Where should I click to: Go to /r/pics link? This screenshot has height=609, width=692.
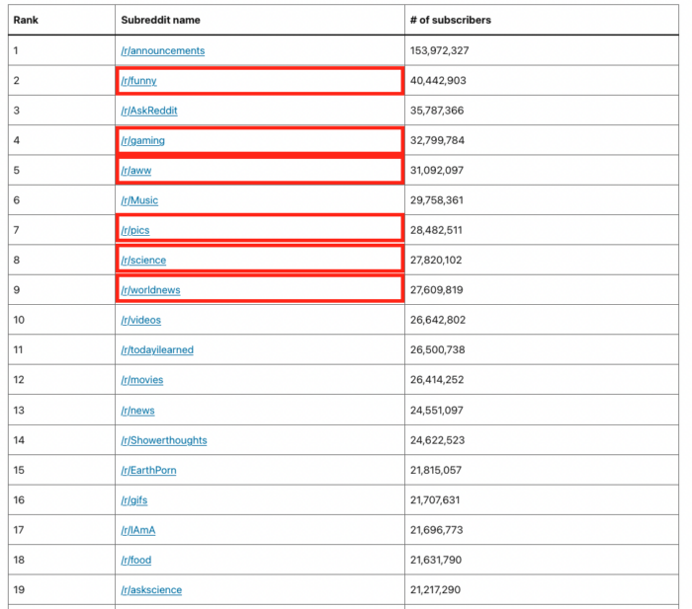[135, 230]
